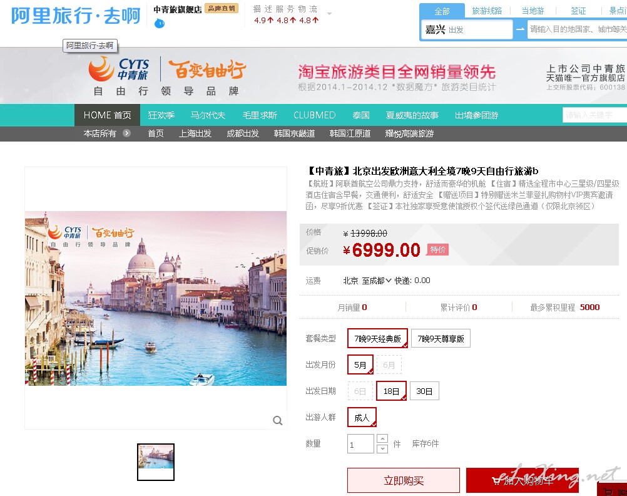Click the 上海出发 link
627x496 pixels.
(x=195, y=133)
